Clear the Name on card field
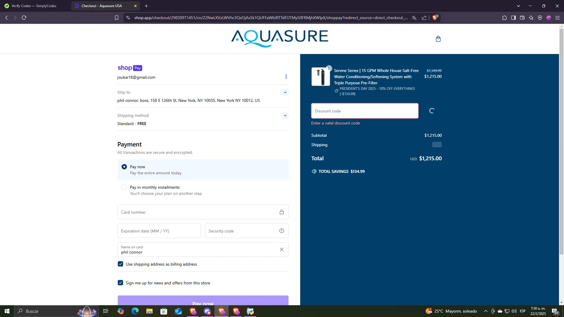The width and height of the screenshot is (564, 317). (x=282, y=249)
